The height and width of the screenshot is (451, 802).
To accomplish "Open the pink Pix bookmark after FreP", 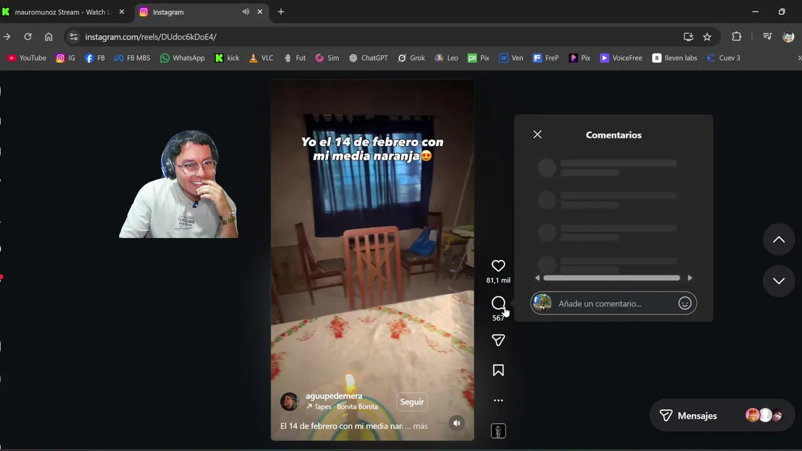I will pos(580,58).
